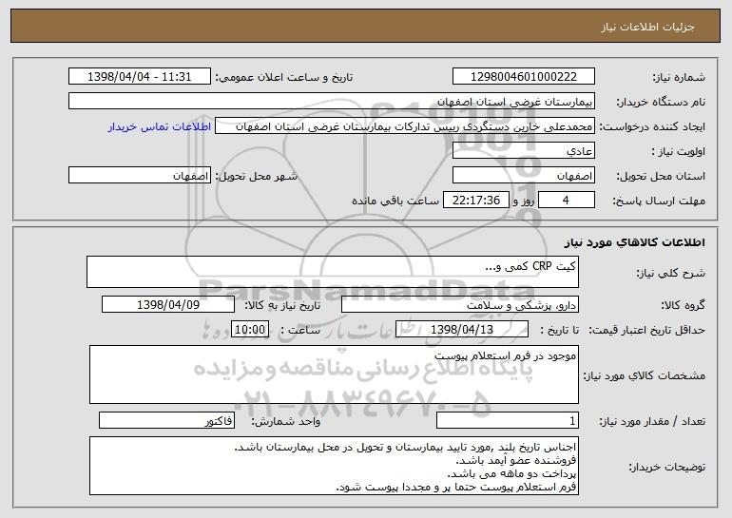Select the quantity field containing 1
This screenshot has width=732, height=518.
(x=508, y=420)
